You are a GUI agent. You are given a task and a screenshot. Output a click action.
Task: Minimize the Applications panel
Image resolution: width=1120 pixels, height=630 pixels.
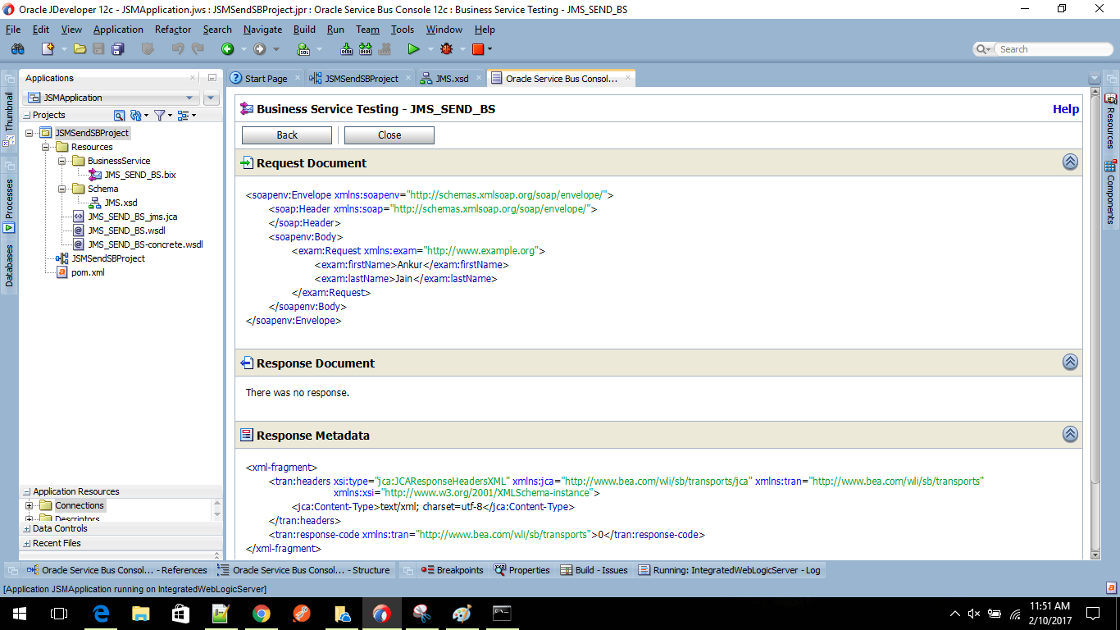click(x=212, y=78)
